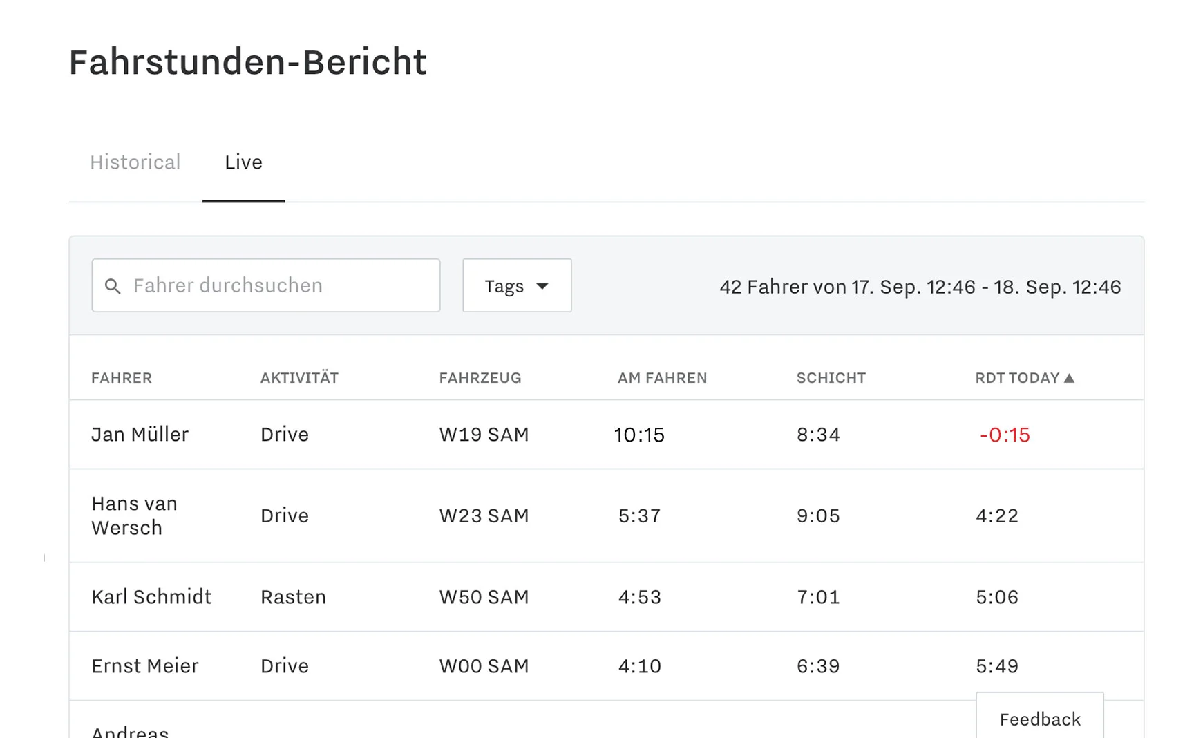Sort by Am Fahren column header
This screenshot has height=738, width=1194.
(662, 378)
